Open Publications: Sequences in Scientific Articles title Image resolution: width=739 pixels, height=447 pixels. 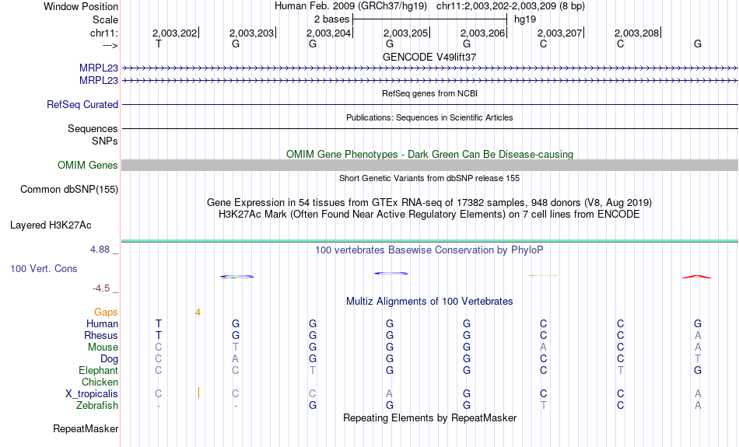pos(429,117)
